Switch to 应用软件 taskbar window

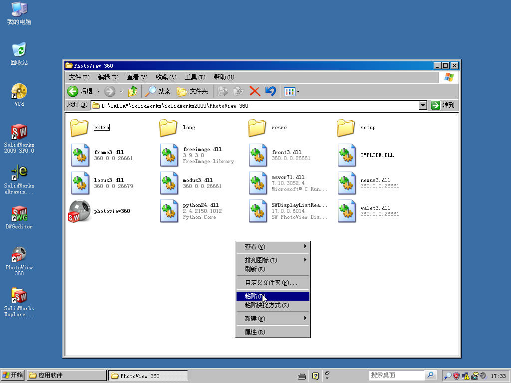pyautogui.click(x=66, y=376)
